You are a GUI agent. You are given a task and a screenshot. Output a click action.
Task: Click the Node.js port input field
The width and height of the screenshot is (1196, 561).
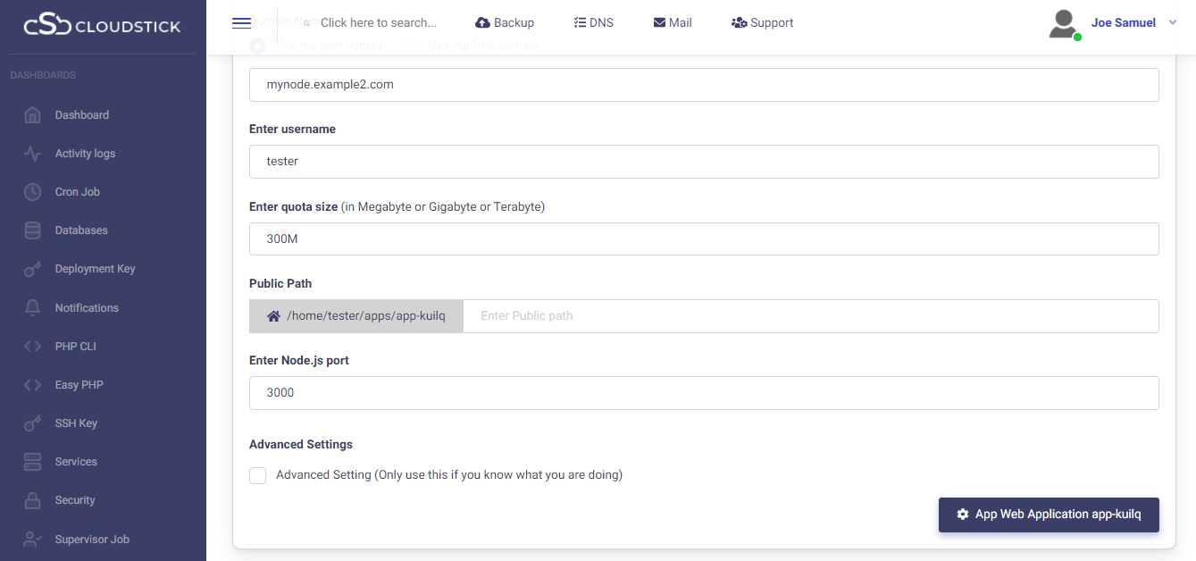pyautogui.click(x=704, y=393)
